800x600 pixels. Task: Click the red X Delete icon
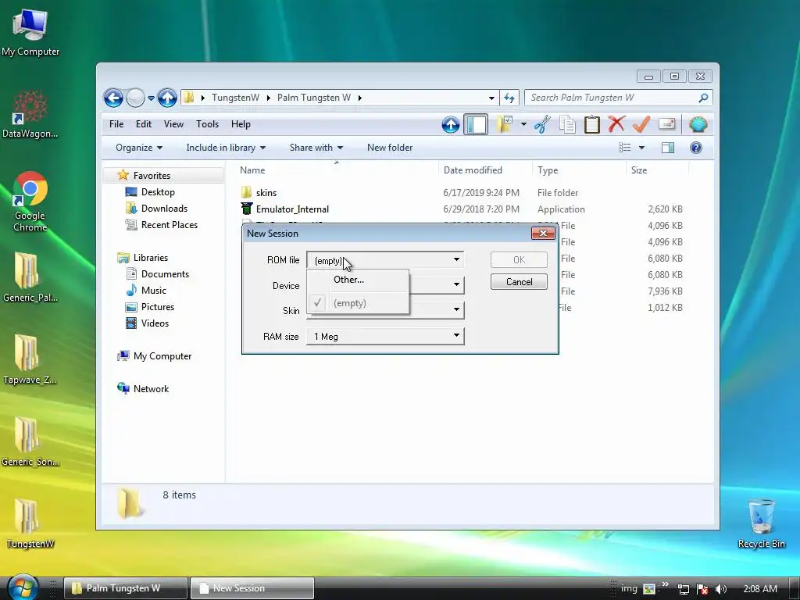coord(616,124)
